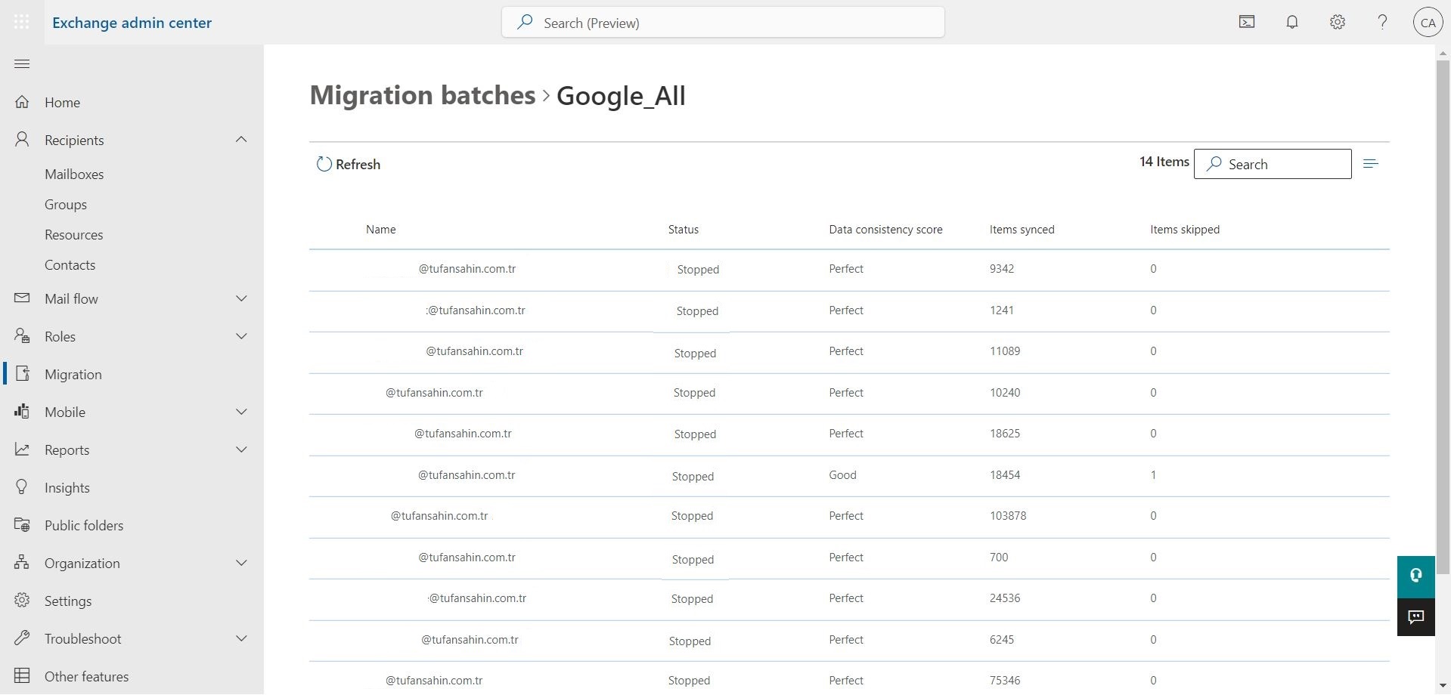1451x695 pixels.
Task: Click the notifications bell icon
Action: (1292, 23)
